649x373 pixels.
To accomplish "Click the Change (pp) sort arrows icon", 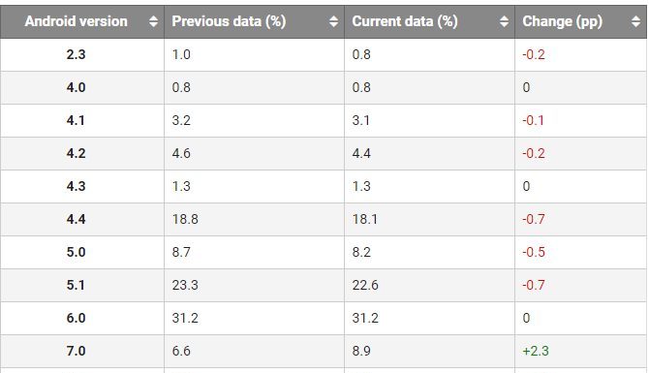I will pos(636,21).
